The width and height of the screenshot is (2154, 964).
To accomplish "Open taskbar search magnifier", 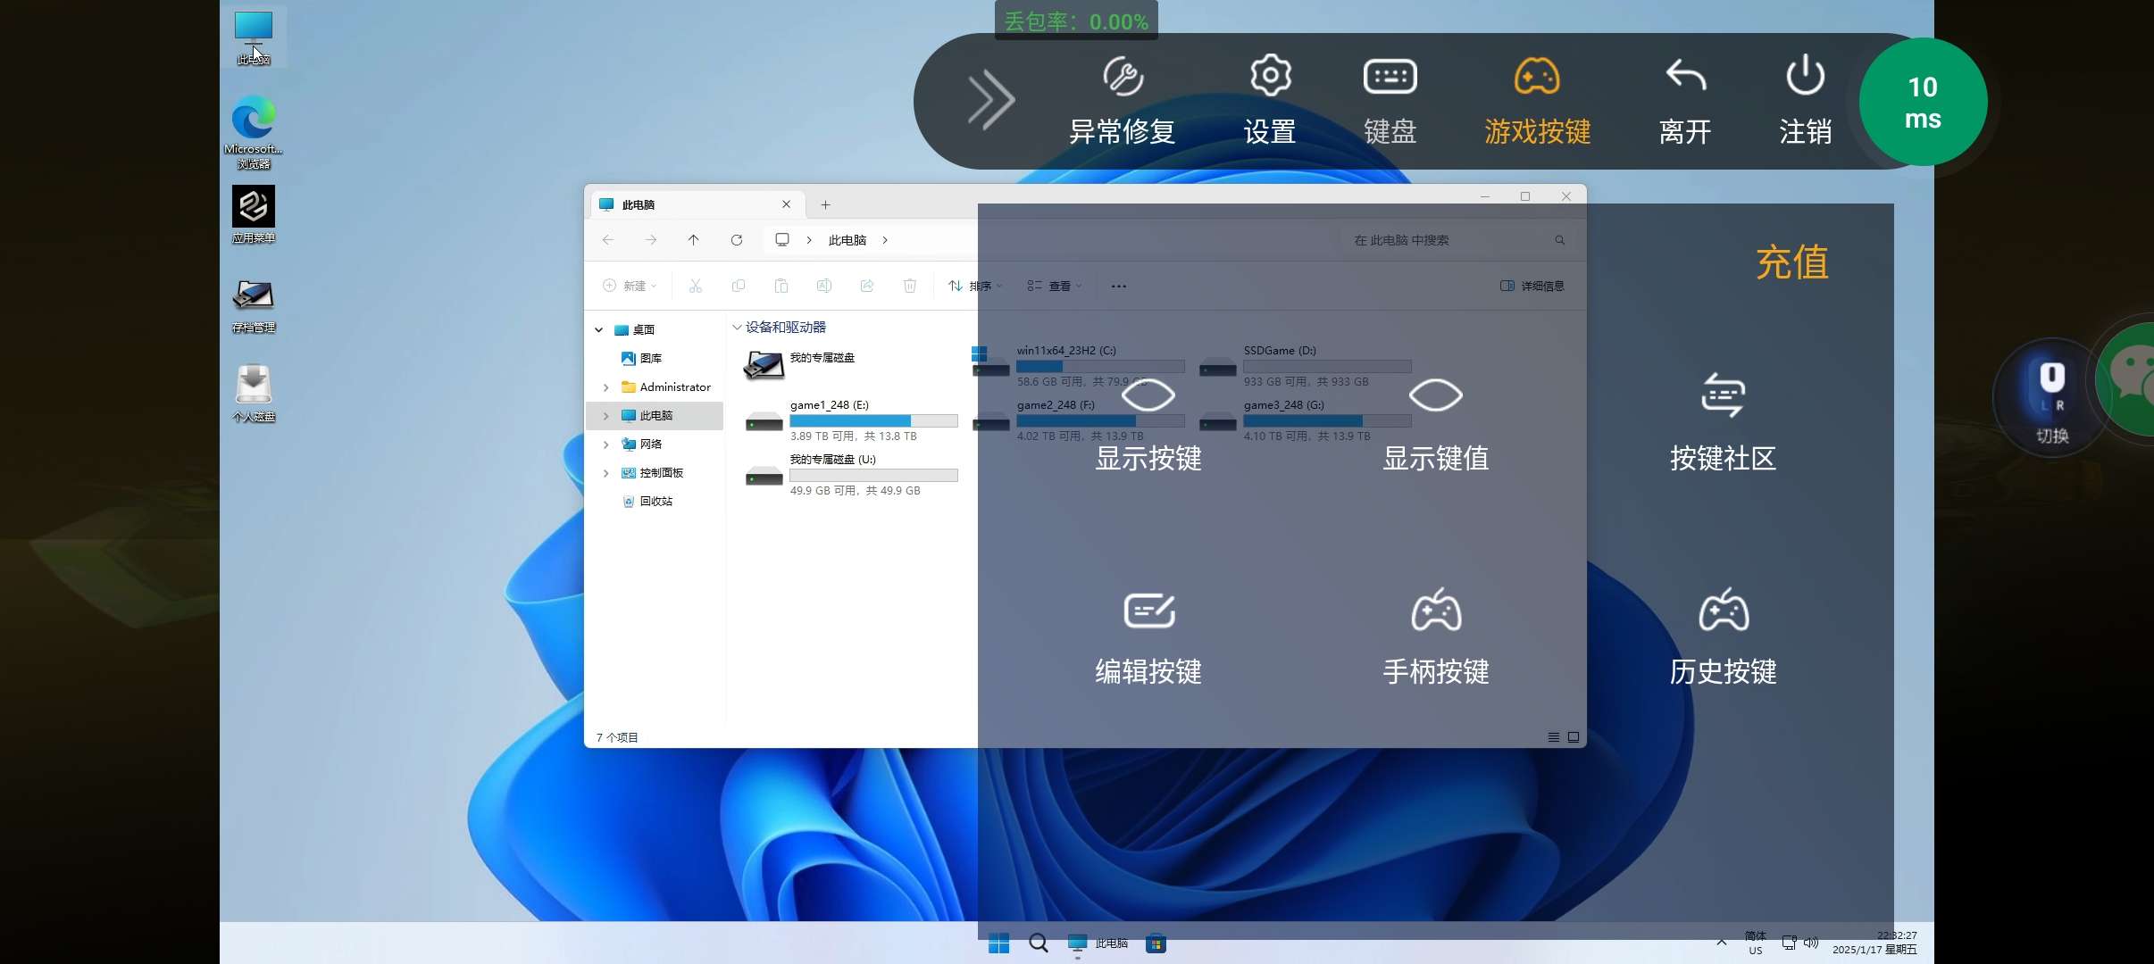I will click(x=1038, y=943).
